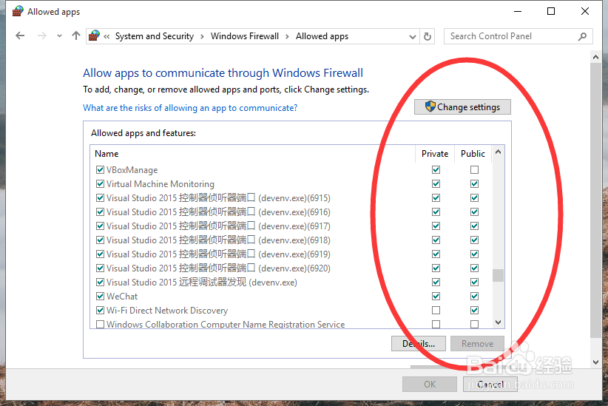
Task: Select Visual Studio 2015 远程调试器发现 row
Action: 291,282
